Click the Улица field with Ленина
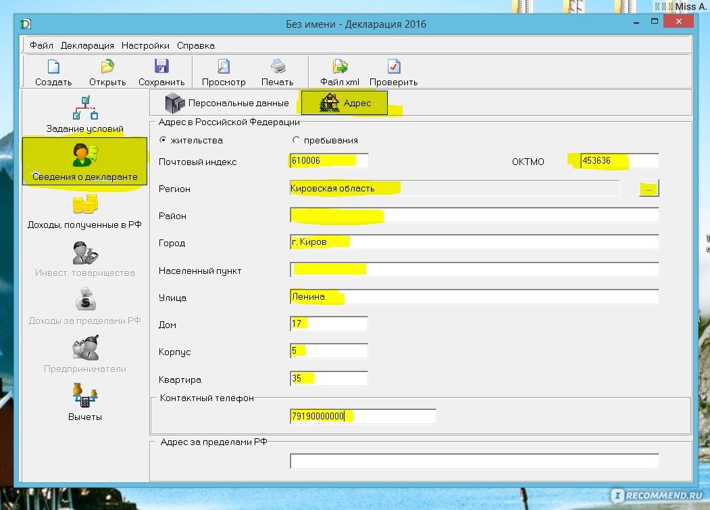 point(474,297)
